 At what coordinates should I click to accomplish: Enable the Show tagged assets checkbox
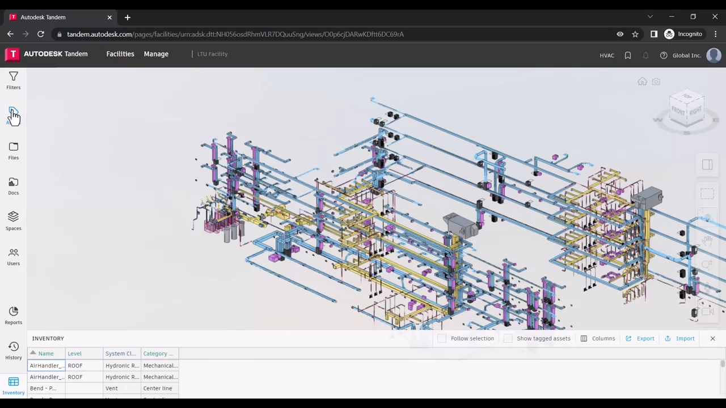point(508,338)
